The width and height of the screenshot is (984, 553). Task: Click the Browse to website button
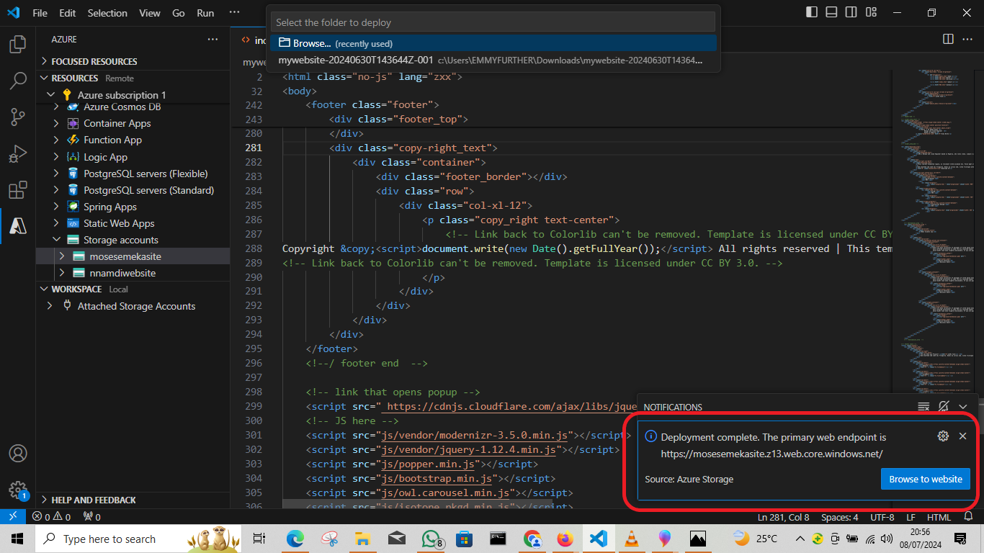tap(925, 479)
